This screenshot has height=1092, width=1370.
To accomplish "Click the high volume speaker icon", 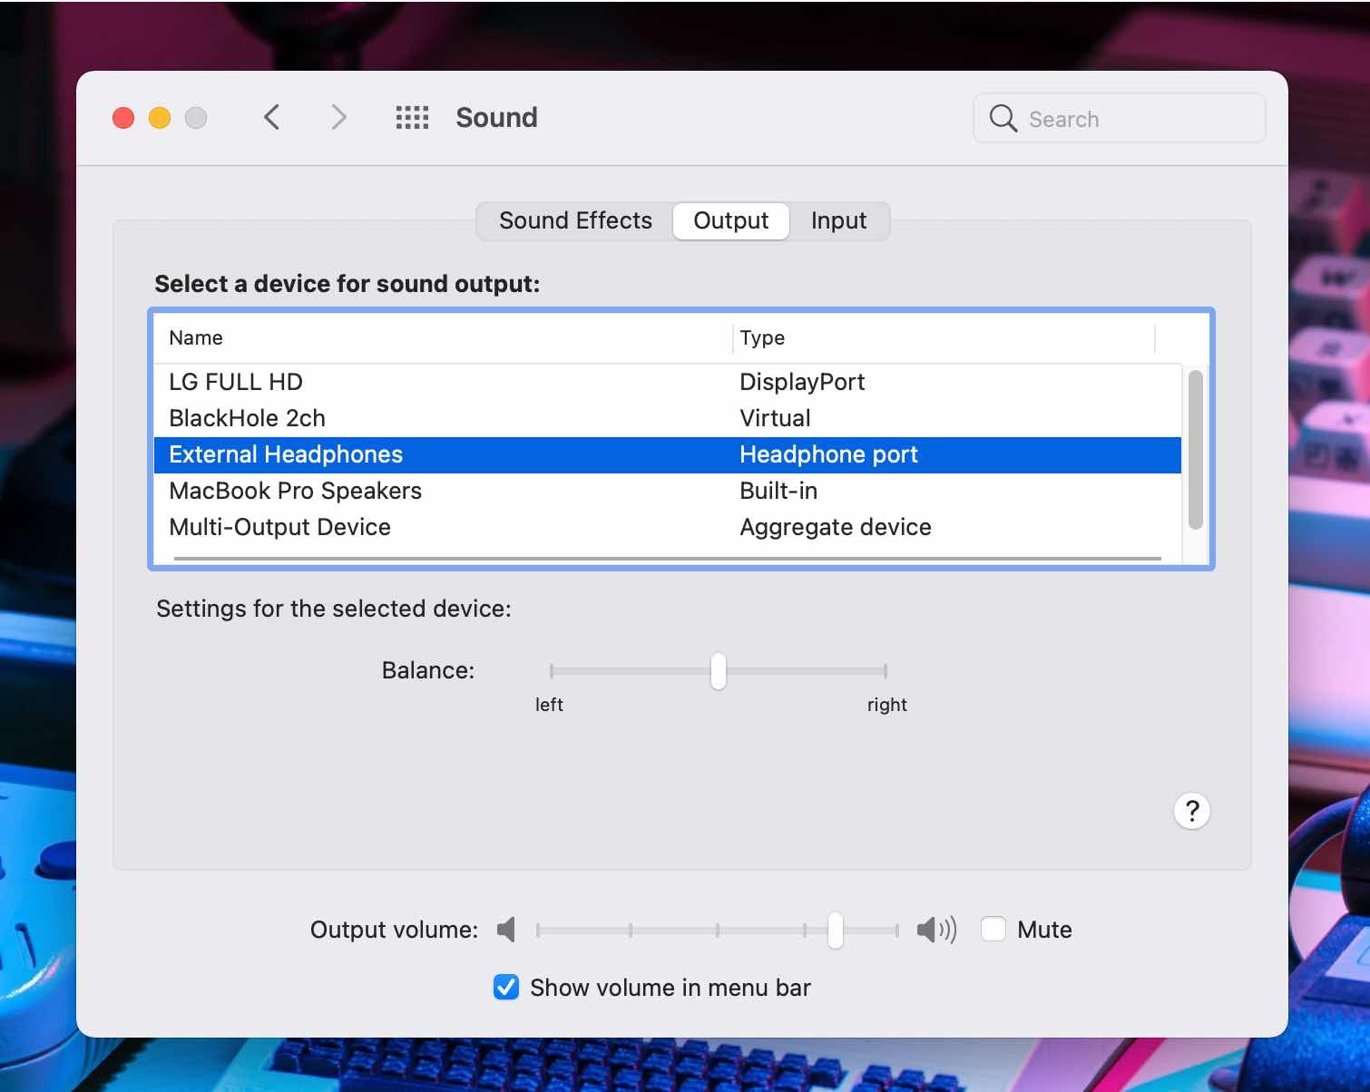I will coord(935,930).
